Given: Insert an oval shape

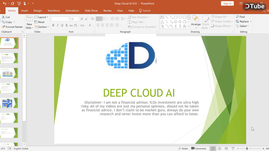Looking at the screenshot, I should coord(180,17).
